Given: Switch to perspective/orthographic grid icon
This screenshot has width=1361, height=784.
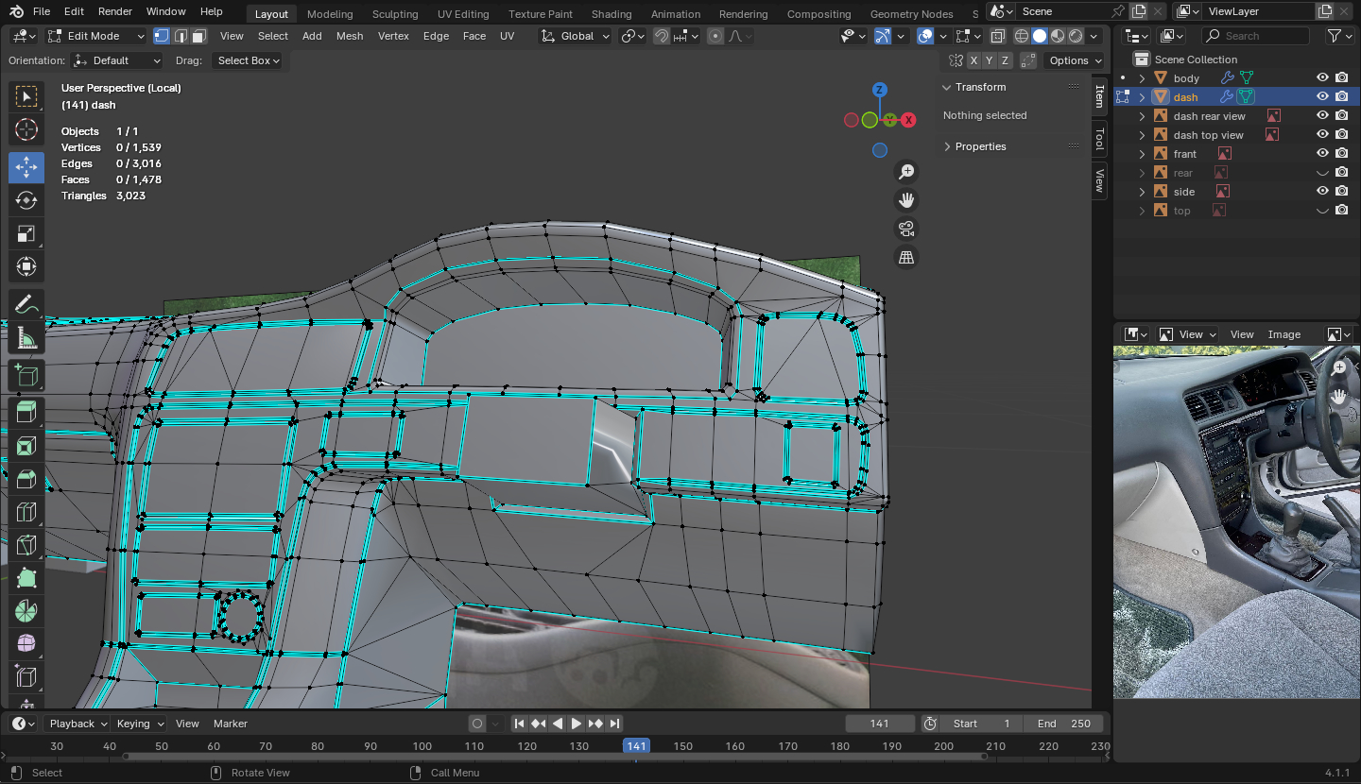Looking at the screenshot, I should click(906, 258).
